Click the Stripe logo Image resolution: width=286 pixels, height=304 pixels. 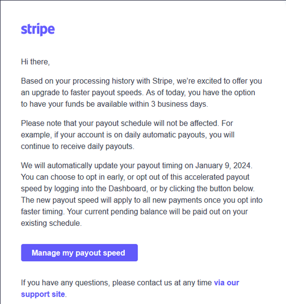[x=38, y=29]
